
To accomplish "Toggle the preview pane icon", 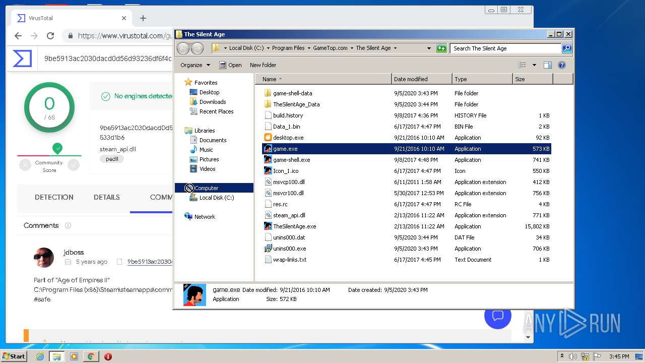I will [548, 65].
